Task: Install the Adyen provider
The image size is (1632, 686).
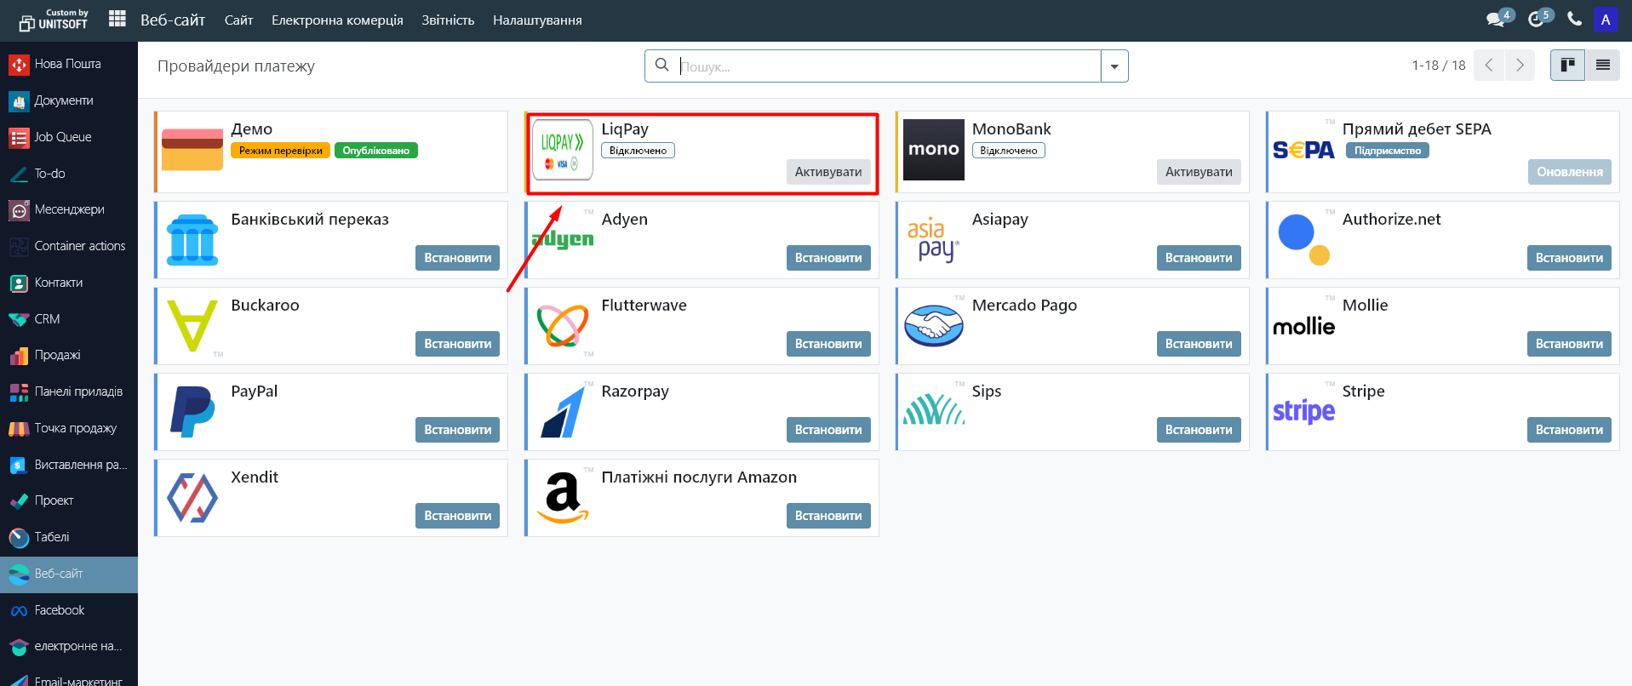Action: [828, 258]
